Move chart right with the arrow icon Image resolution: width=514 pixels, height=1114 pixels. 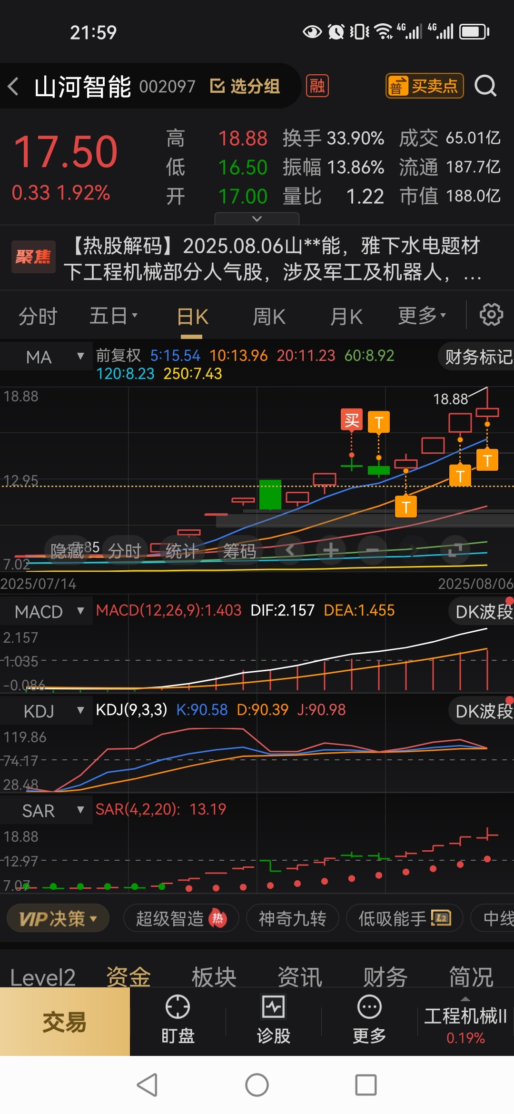point(414,550)
